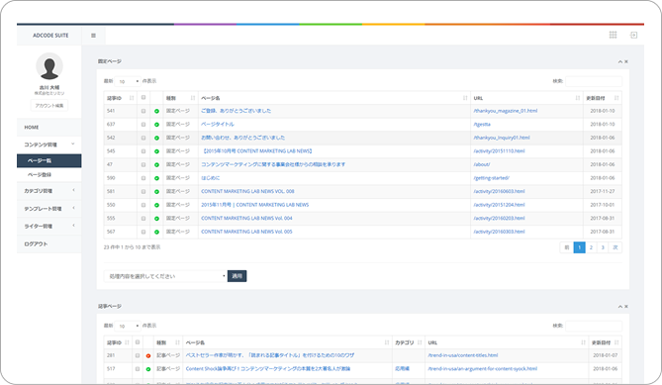Open the ページタイトル page link
662x385 pixels.
click(218, 125)
